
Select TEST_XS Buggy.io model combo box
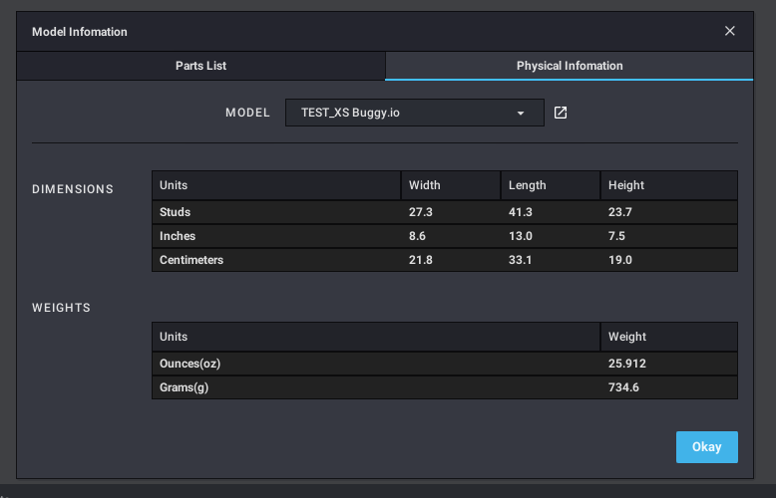pyautogui.click(x=415, y=113)
